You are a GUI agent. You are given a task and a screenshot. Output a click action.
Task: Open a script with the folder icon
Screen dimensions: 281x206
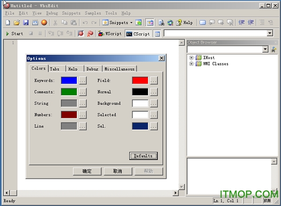(x=17, y=23)
